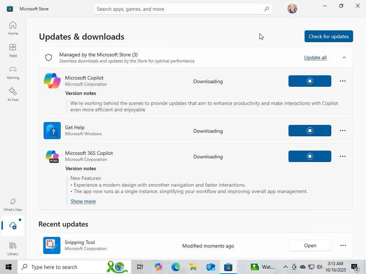Stop the Microsoft Copilot download

(310, 81)
